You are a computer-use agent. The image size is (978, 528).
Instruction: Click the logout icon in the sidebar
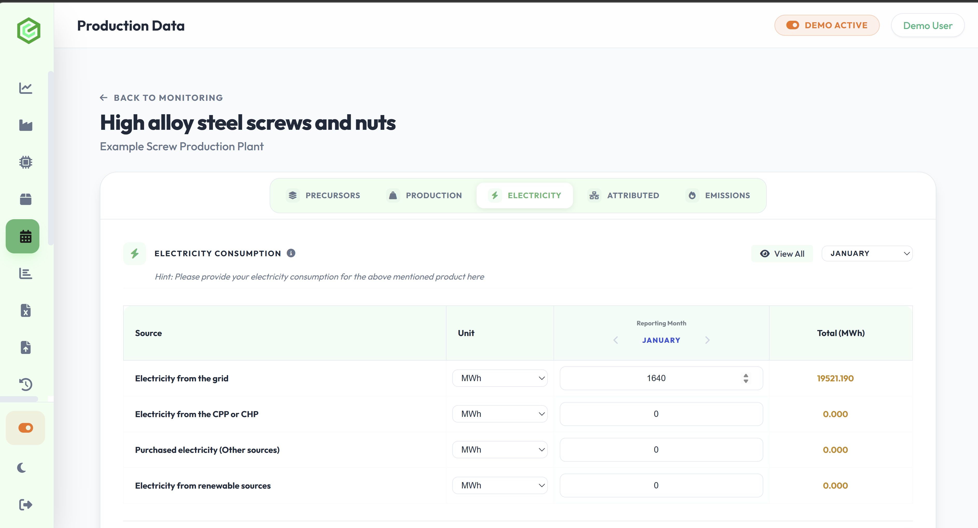tap(25, 504)
